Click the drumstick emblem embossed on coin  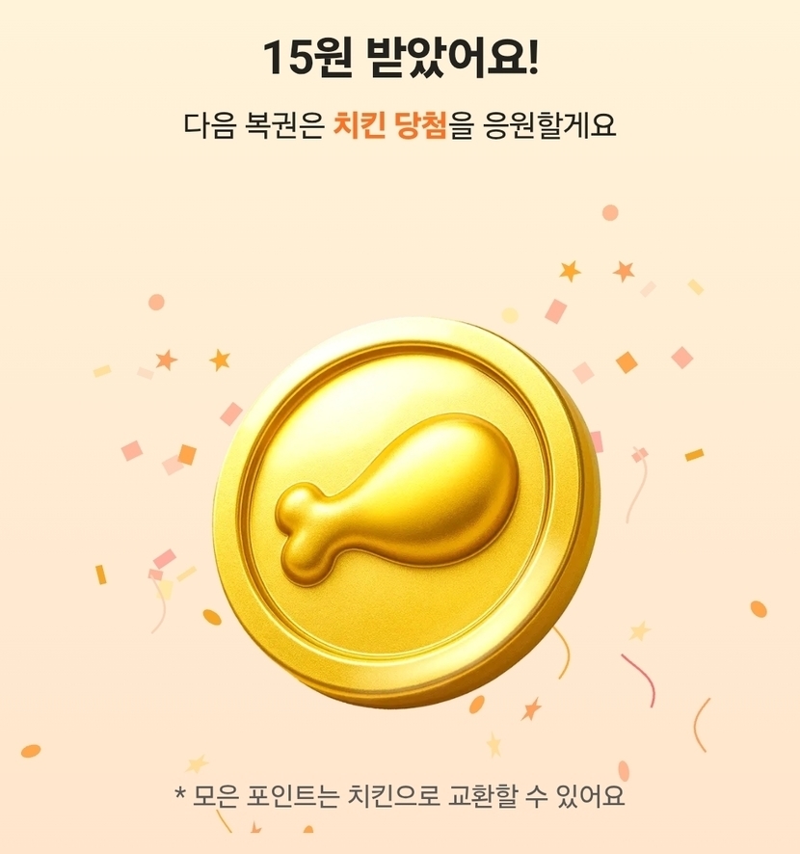(x=396, y=499)
